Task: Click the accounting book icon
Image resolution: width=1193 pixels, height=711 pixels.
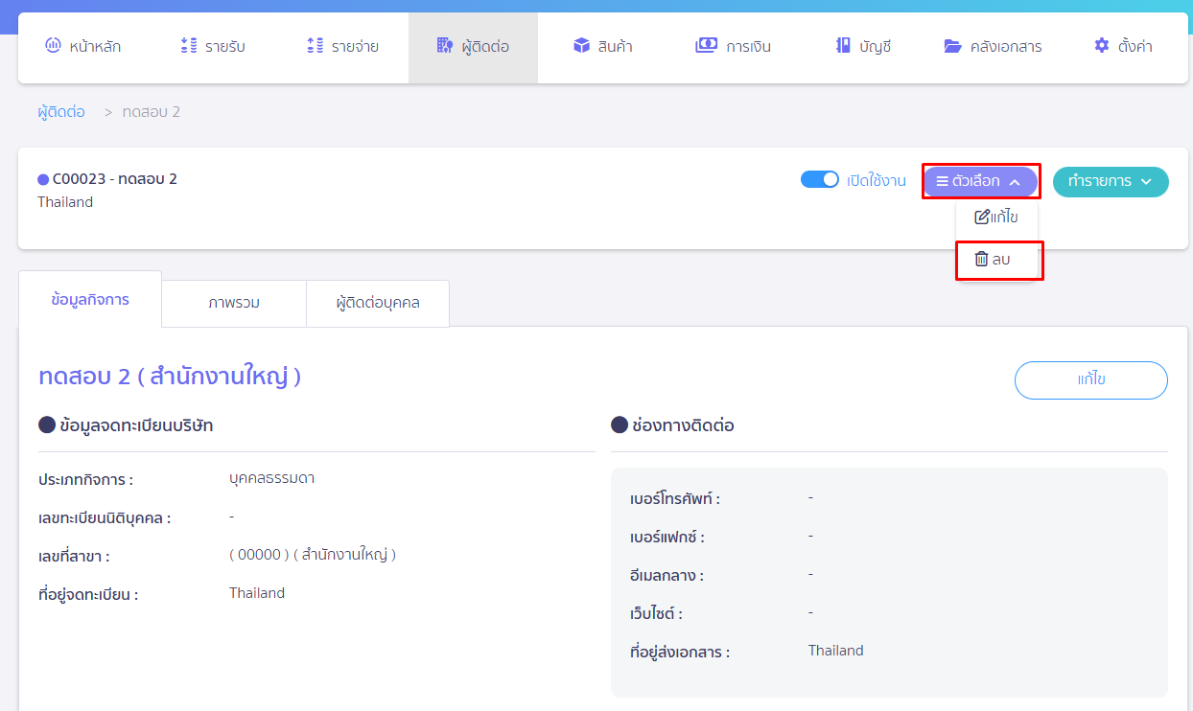Action: click(843, 46)
